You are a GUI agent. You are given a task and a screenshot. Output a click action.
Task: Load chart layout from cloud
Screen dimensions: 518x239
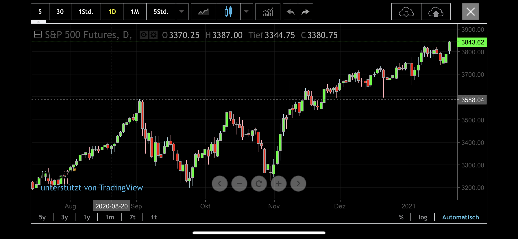[406, 12]
